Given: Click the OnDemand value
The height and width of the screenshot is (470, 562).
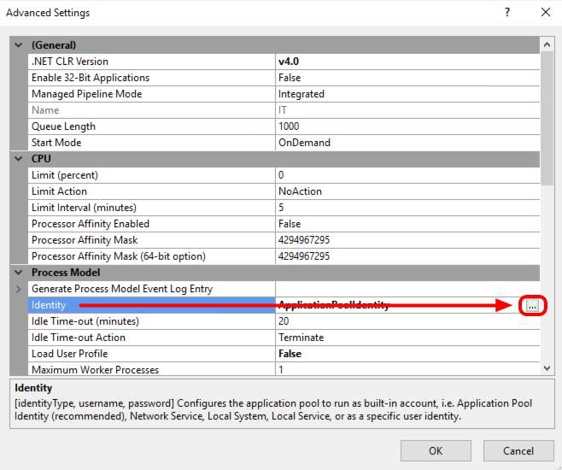Looking at the screenshot, I should click(x=407, y=143).
